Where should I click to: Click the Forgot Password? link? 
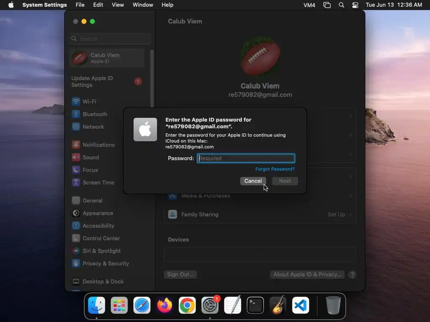pyautogui.click(x=275, y=169)
